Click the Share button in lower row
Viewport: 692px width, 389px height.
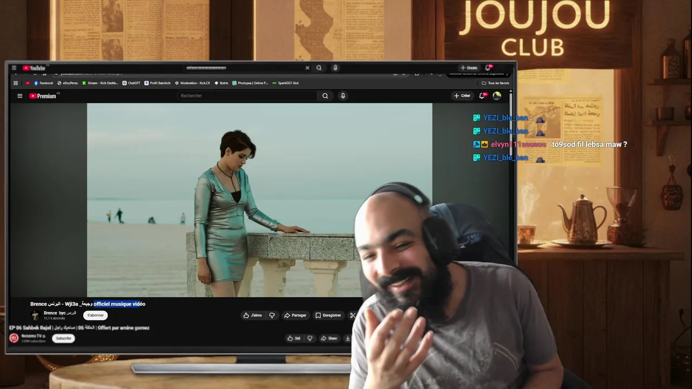(329, 338)
